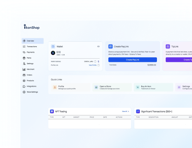
Task: Click the DESCRIPTION column header
Action: pos(154,117)
